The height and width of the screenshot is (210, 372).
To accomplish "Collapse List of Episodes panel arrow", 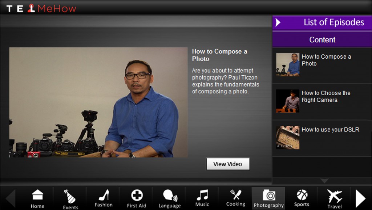I will click(x=278, y=22).
